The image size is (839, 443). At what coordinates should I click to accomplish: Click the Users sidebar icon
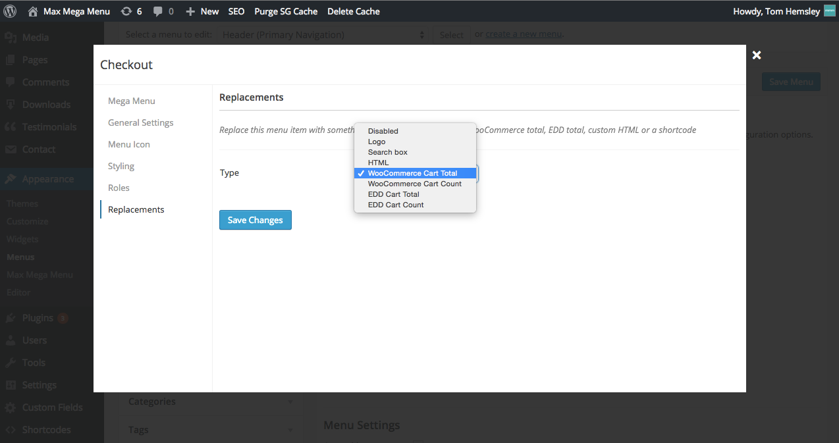[11, 340]
